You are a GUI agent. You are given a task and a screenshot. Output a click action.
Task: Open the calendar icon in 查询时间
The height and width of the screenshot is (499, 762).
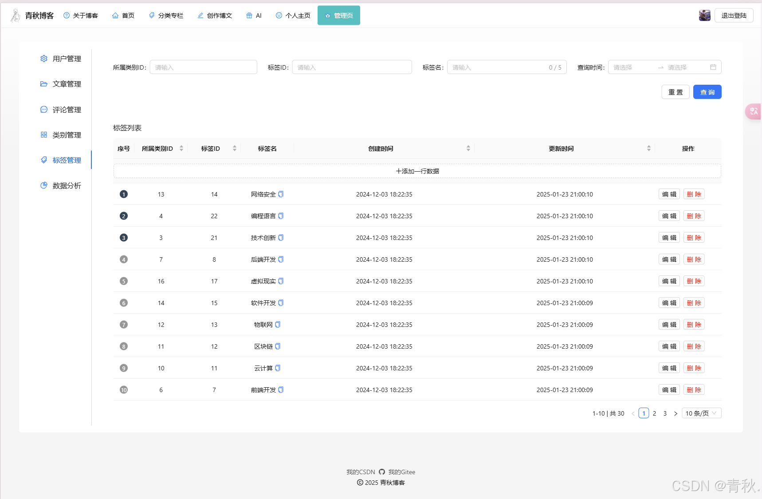click(x=713, y=67)
